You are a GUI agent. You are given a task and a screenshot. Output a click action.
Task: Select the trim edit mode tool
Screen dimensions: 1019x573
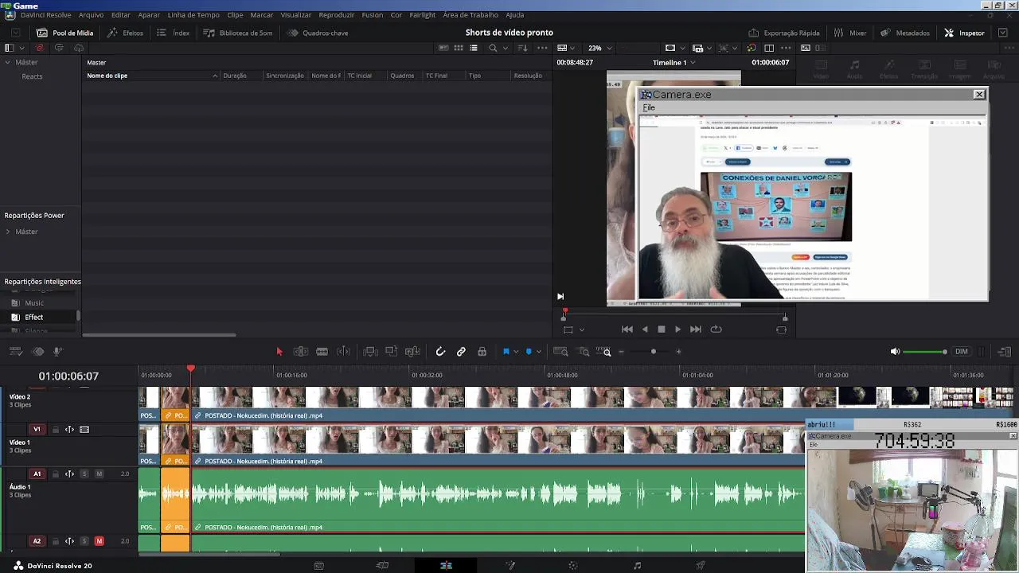click(x=300, y=352)
